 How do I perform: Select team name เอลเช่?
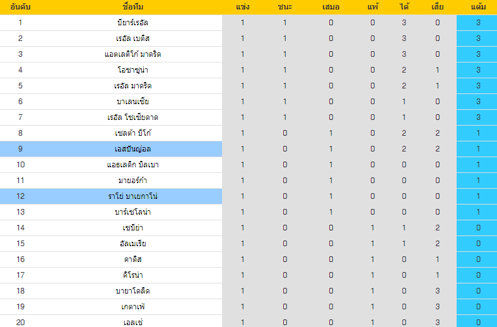[x=133, y=322]
